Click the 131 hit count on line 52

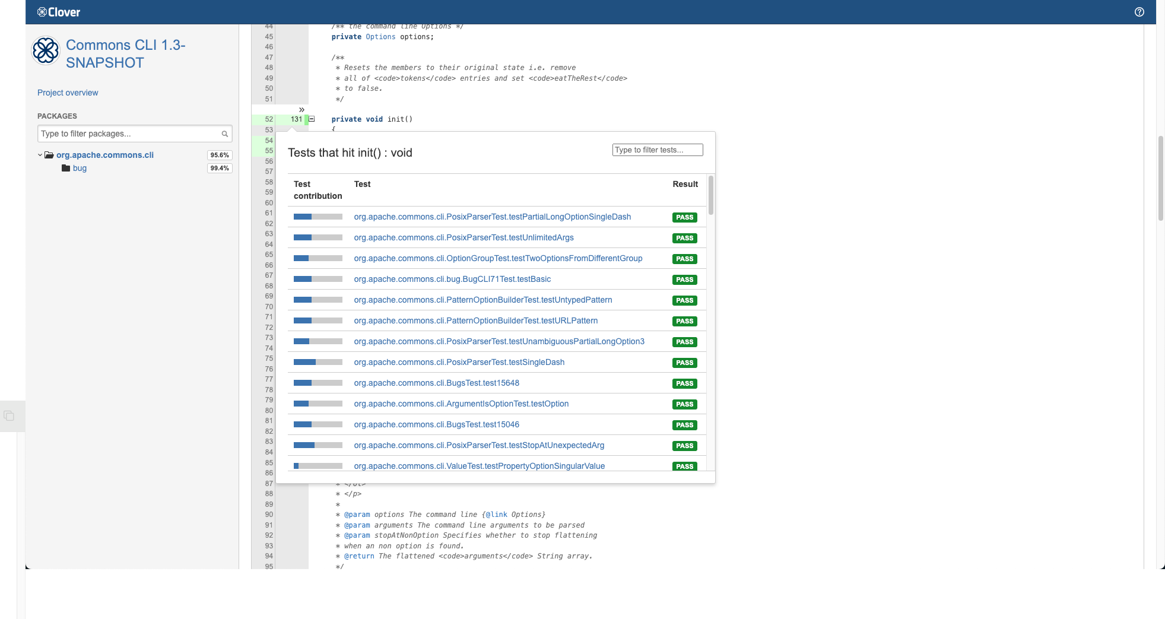(296, 119)
